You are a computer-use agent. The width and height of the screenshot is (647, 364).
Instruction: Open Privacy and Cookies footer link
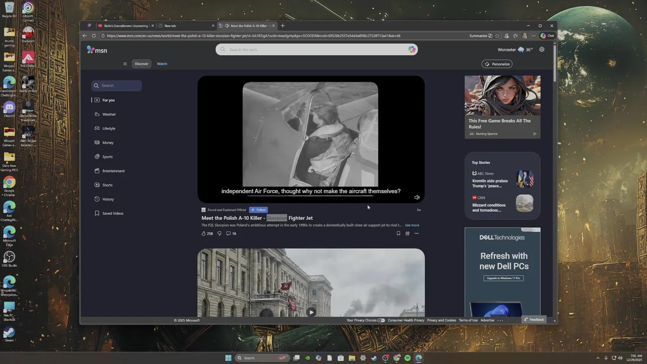click(x=441, y=320)
